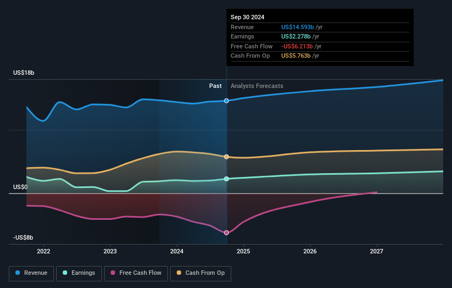The width and height of the screenshot is (452, 288).
Task: Click the -US$6.213b free cash flow value
Action: coord(297,46)
